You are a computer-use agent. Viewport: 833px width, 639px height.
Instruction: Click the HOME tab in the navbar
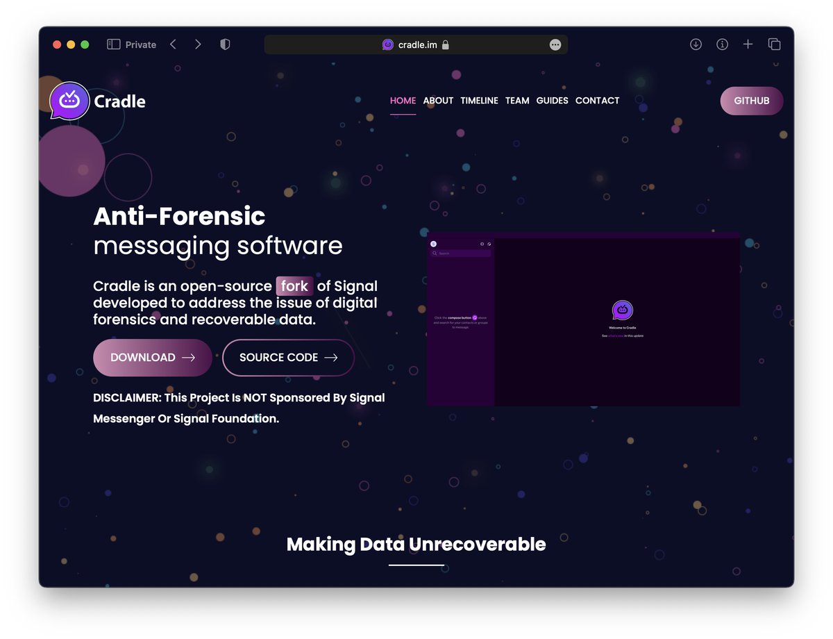point(403,101)
